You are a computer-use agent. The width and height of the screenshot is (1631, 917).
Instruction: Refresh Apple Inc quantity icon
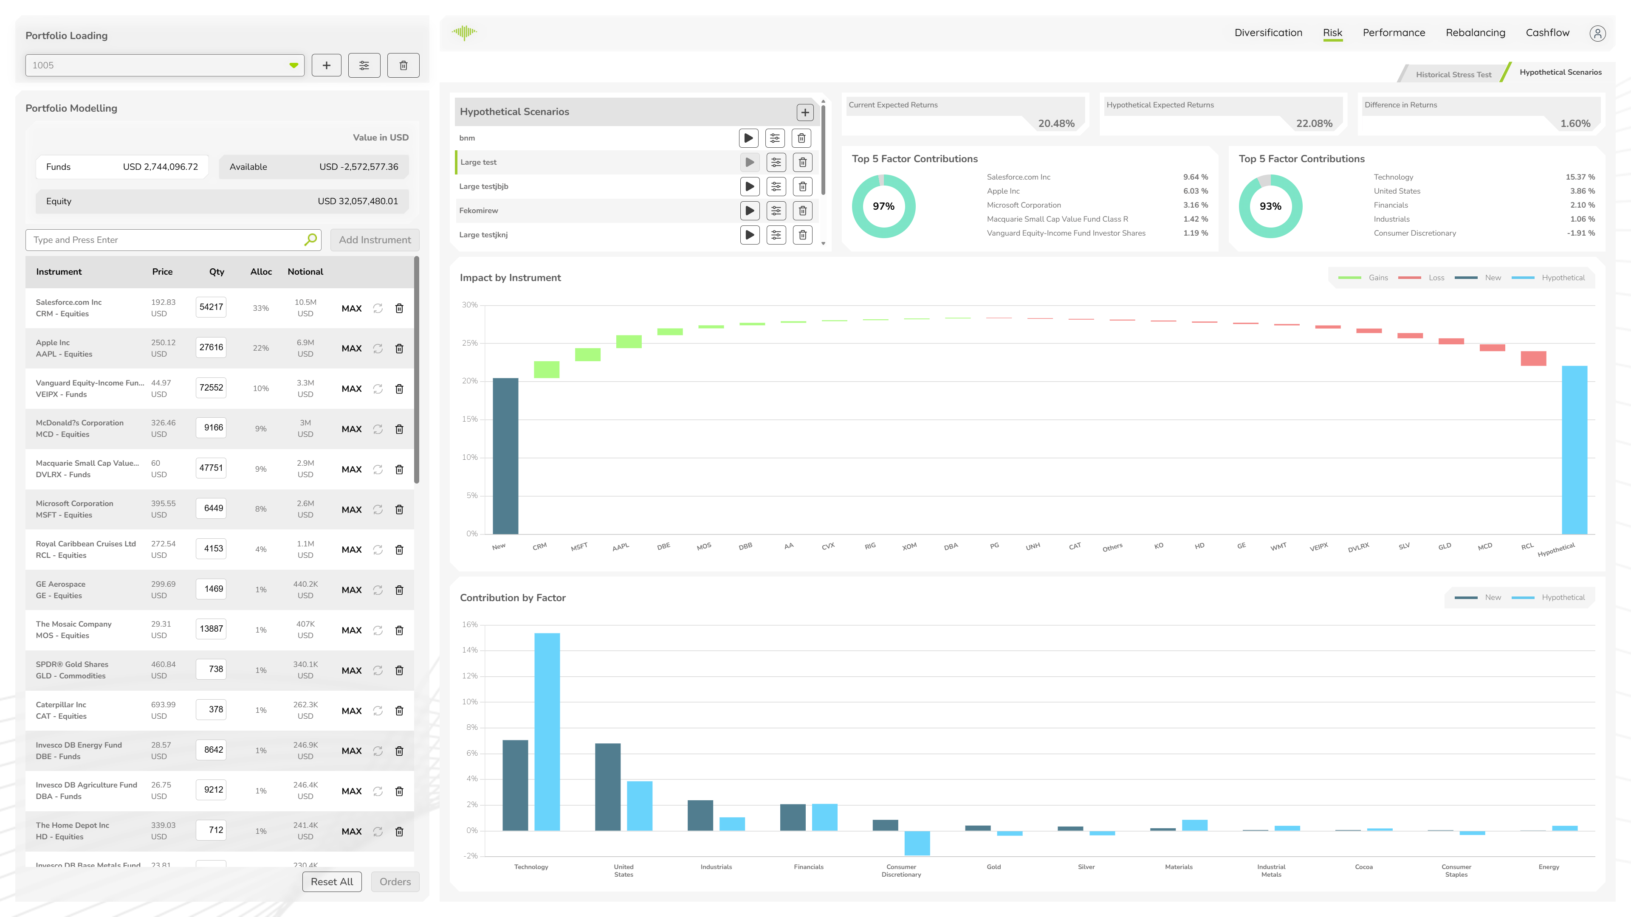[x=378, y=349]
